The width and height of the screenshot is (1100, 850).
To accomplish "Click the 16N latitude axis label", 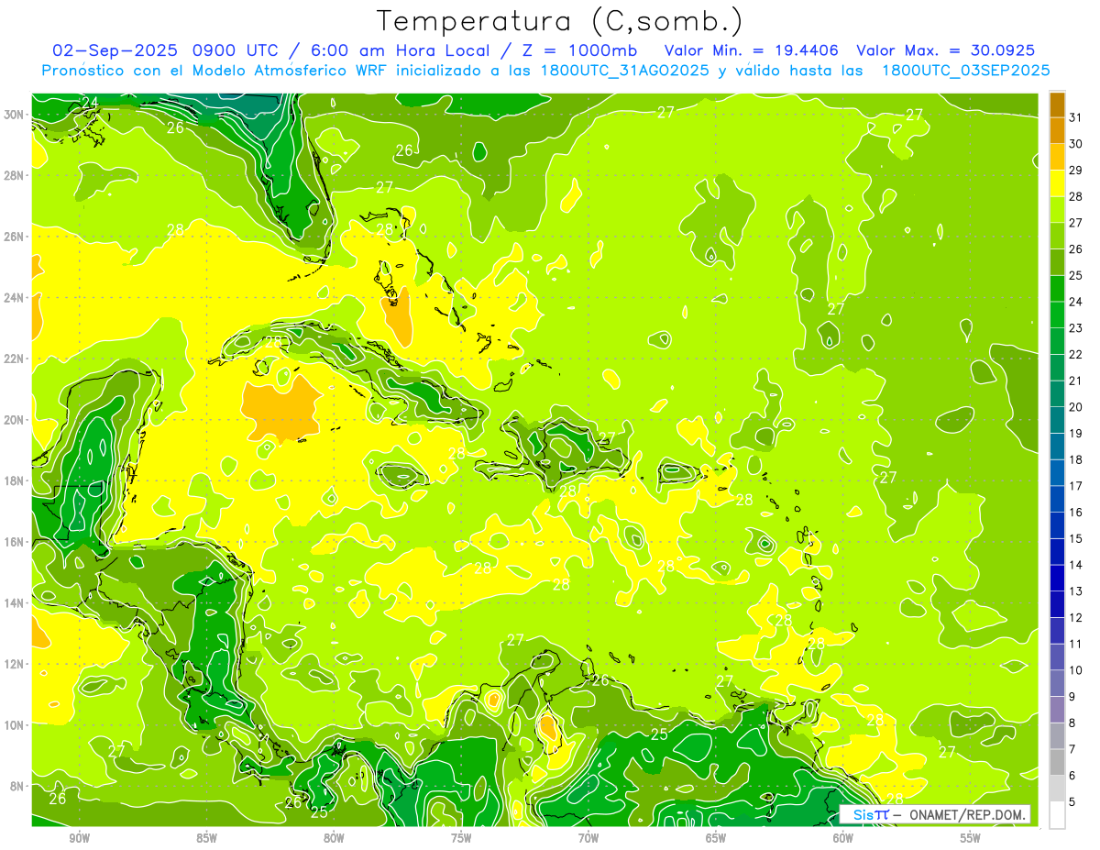I will [15, 542].
